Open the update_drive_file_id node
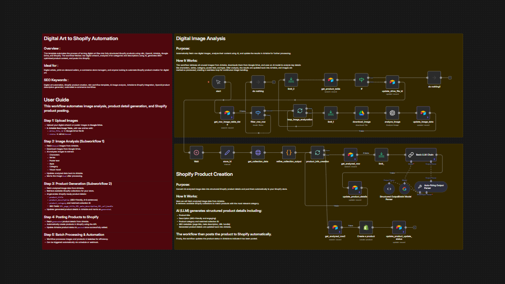 [x=393, y=82]
